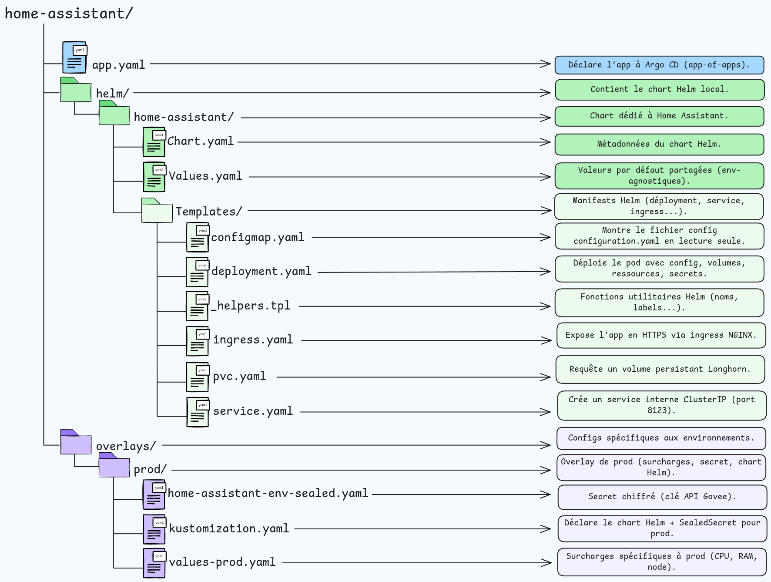
Task: Select the green helm/ folder icon
Action: tap(76, 91)
